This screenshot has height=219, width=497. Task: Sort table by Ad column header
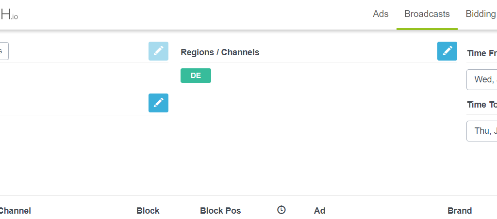click(319, 211)
